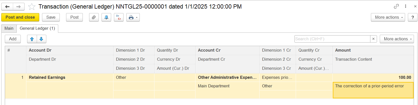Copy link to this transaction
This screenshot has width=418, height=105.
(x=396, y=6)
